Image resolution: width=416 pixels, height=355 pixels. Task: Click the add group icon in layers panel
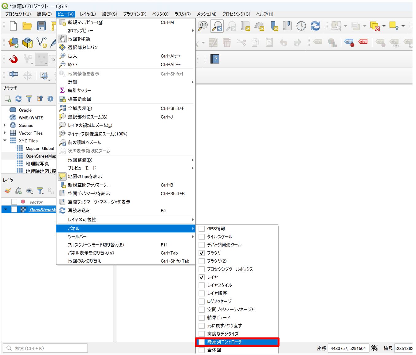(x=18, y=191)
